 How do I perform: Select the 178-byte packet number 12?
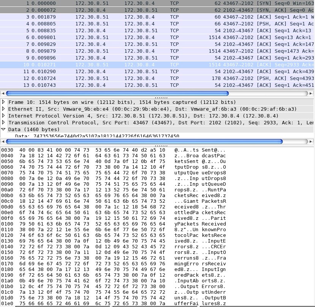coord(114,78)
